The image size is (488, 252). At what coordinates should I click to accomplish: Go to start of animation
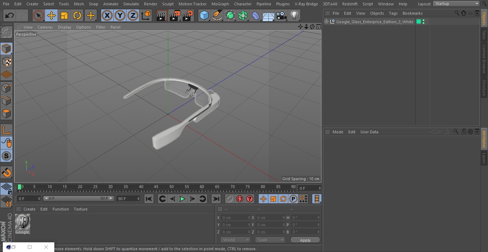pos(149,199)
